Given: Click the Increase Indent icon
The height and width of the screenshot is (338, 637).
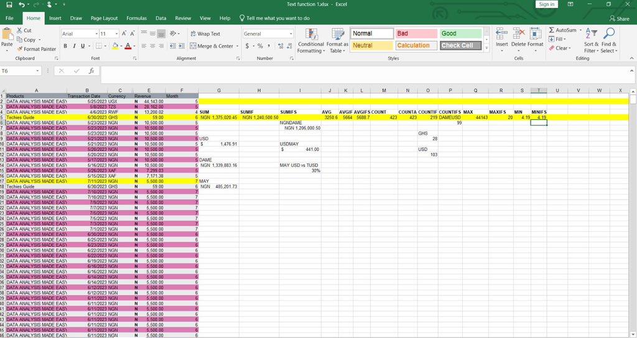Looking at the screenshot, I should click(181, 46).
